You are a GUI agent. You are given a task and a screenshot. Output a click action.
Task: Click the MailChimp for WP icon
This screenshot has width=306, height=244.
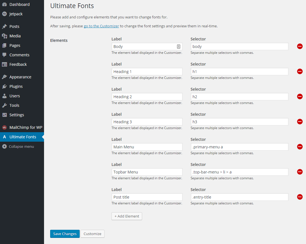(4, 127)
